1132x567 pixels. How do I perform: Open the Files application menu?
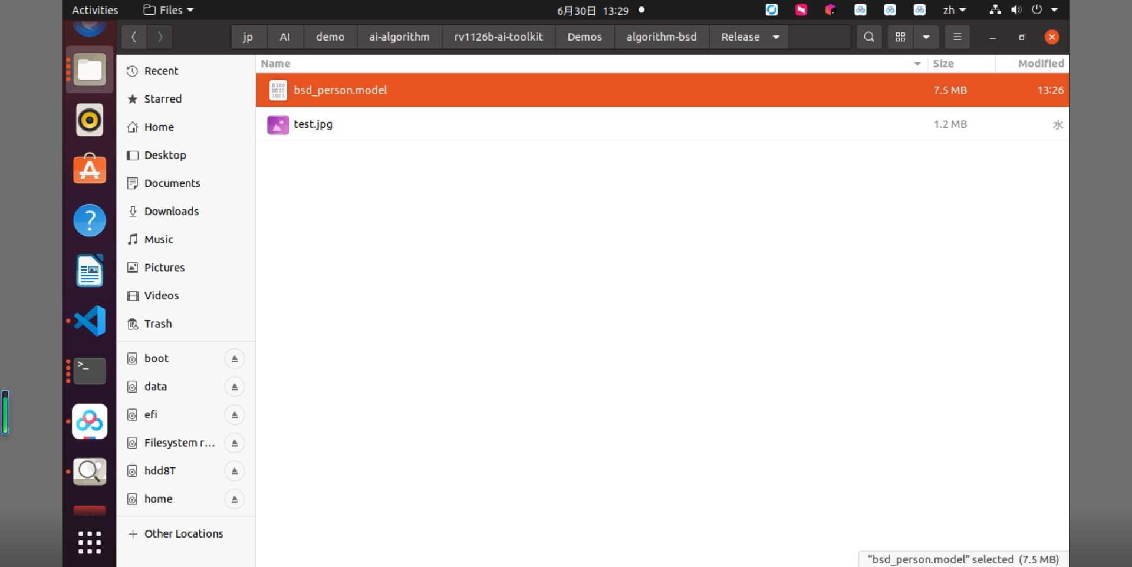pyautogui.click(x=169, y=10)
